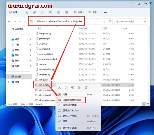154x135 pixels.
Task: Click the Cut icon in the toolbar
Action: (26, 12)
